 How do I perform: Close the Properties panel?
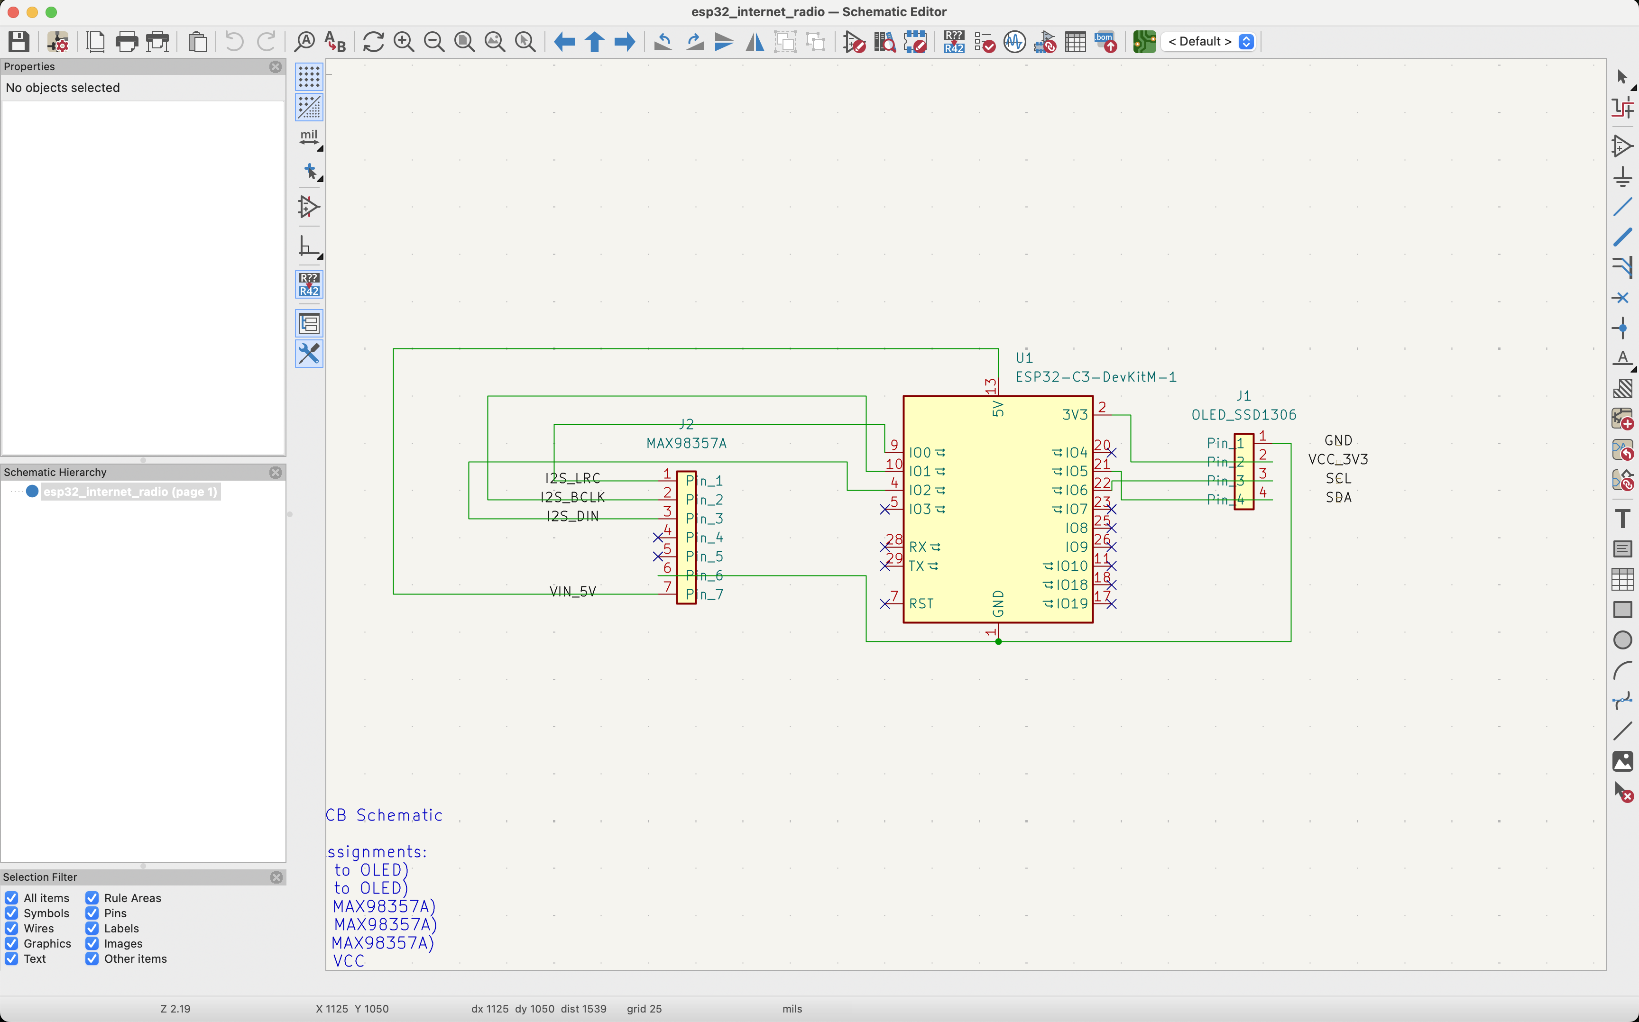pyautogui.click(x=275, y=66)
